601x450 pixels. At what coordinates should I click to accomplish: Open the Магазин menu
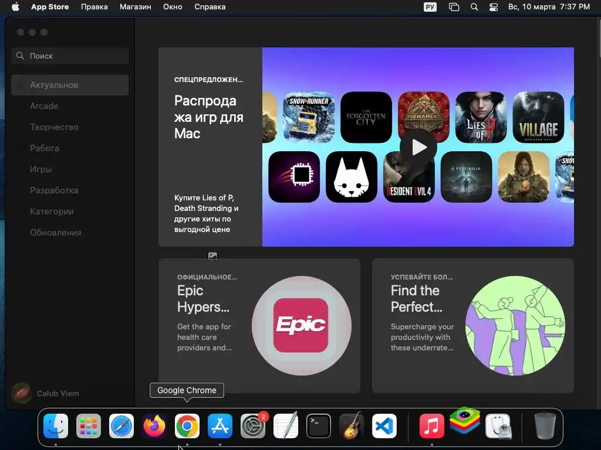(x=136, y=7)
